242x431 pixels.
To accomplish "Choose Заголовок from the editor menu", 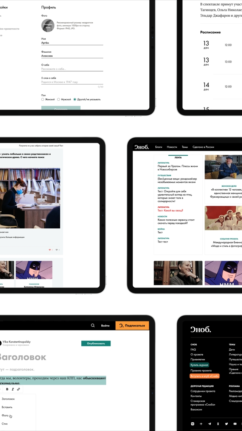I will pyautogui.click(x=8, y=399).
